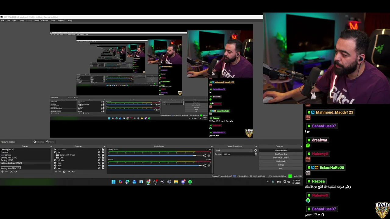This screenshot has width=390, height=219.
Task: Remove selected source with minus icon
Action: (x=60, y=172)
